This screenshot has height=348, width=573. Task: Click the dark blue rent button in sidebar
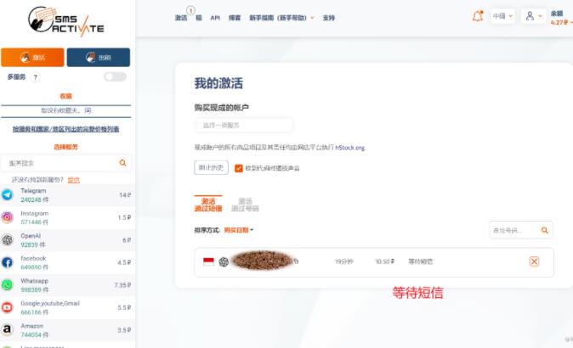(x=99, y=57)
